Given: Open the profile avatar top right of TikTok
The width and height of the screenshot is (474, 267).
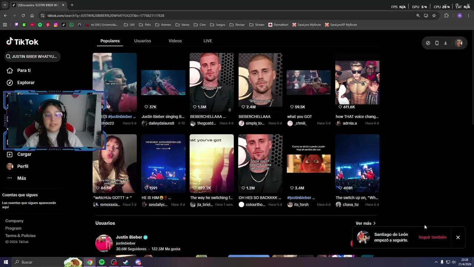Looking at the screenshot, I should coord(459,43).
